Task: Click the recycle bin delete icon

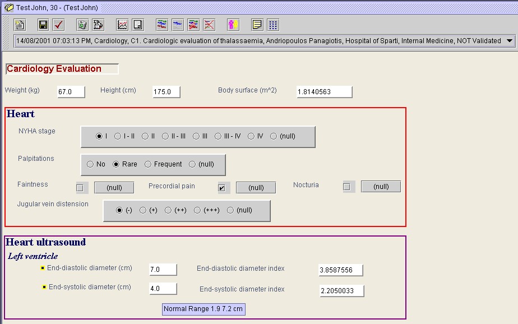Action: point(82,25)
